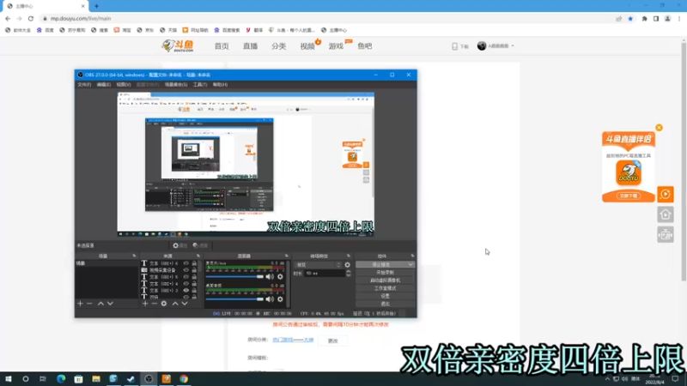This screenshot has width=687, height=386.
Task: Open the Steam taskbar icon
Action: (131, 379)
